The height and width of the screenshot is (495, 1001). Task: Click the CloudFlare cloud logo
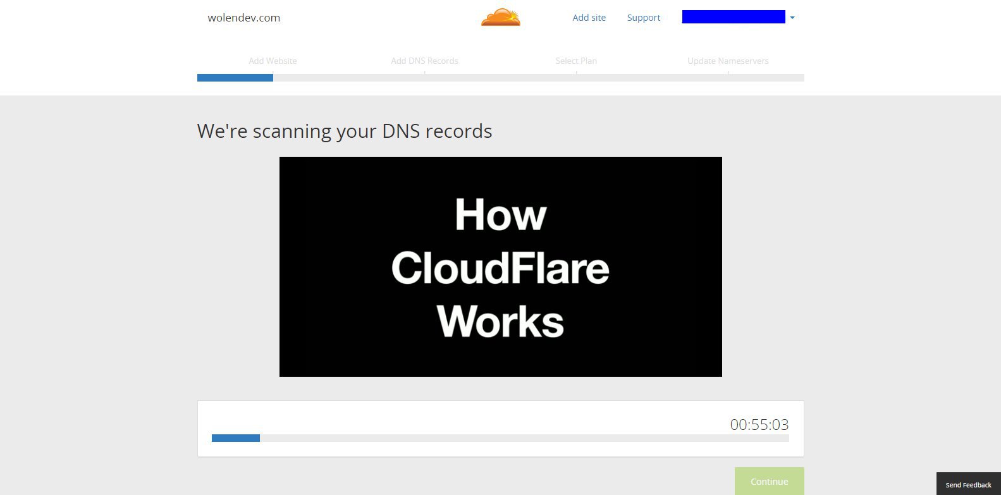[501, 17]
